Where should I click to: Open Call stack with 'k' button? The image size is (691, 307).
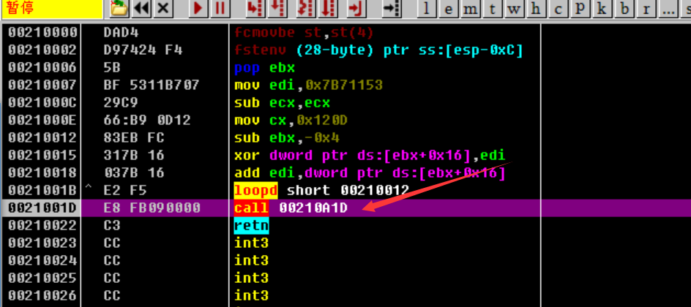(602, 9)
